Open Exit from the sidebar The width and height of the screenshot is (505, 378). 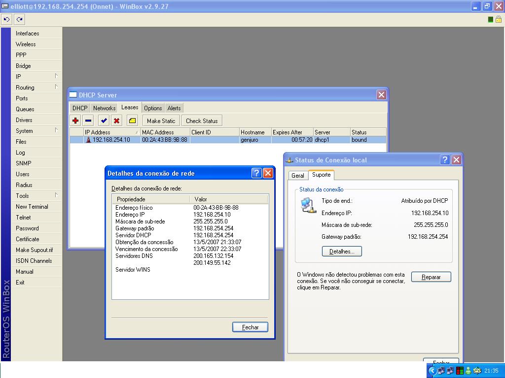[36, 283]
